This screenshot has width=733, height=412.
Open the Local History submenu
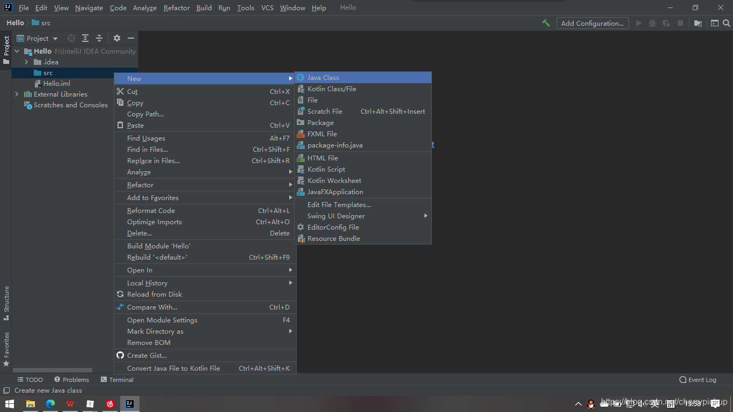click(x=204, y=283)
